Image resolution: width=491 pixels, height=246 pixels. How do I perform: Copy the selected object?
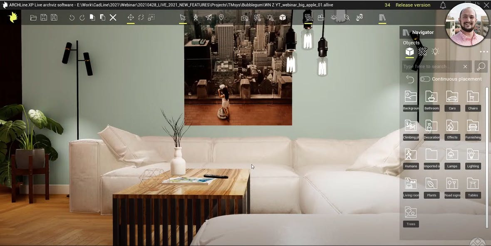click(x=92, y=17)
